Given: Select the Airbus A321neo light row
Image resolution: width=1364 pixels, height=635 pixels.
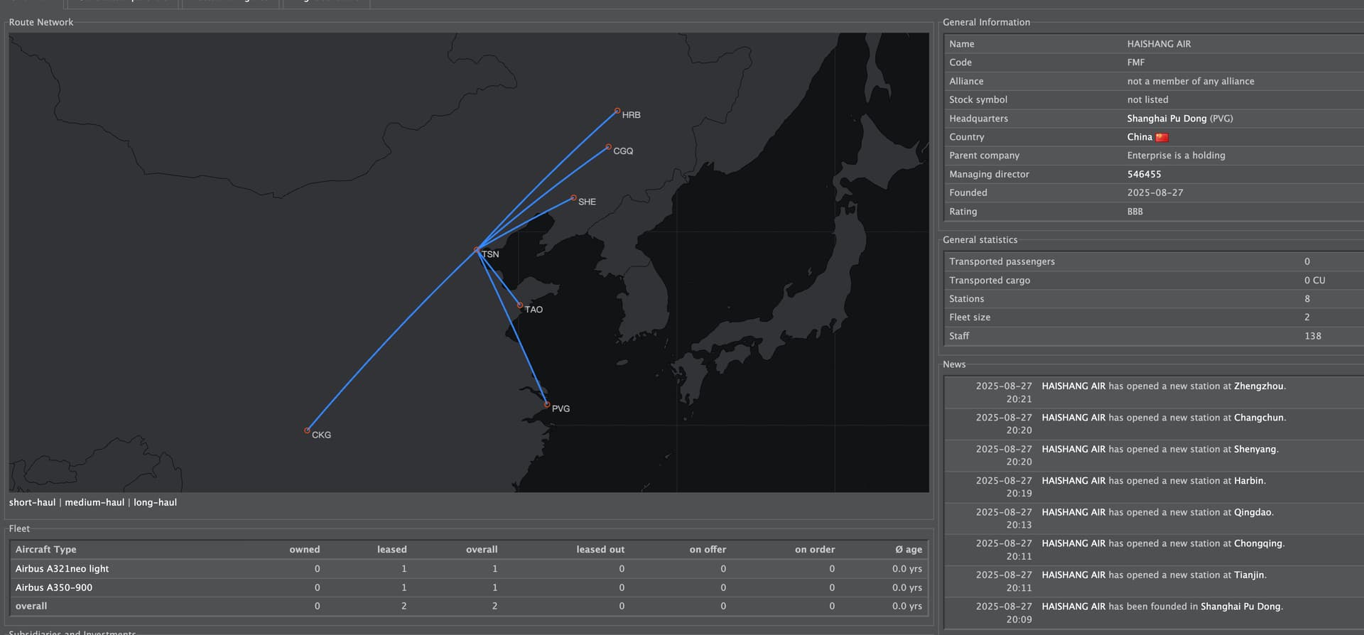Looking at the screenshot, I should (x=63, y=569).
